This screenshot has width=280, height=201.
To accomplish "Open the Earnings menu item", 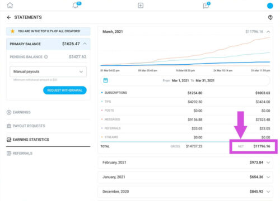I will click(18, 112).
